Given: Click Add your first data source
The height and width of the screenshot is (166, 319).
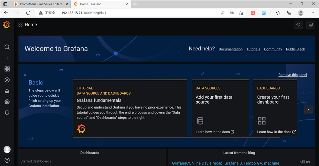Looking at the screenshot, I should 214,100.
